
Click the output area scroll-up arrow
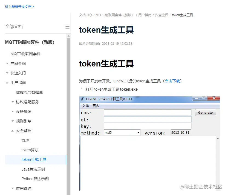pyautogui.click(x=218, y=138)
